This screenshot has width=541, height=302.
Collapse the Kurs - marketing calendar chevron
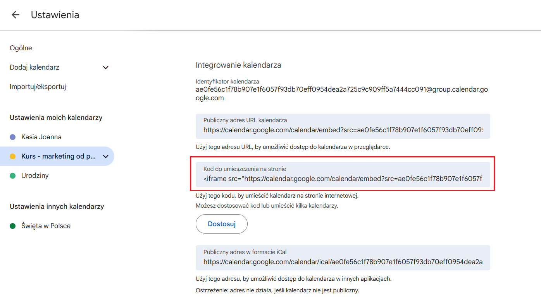click(x=105, y=157)
